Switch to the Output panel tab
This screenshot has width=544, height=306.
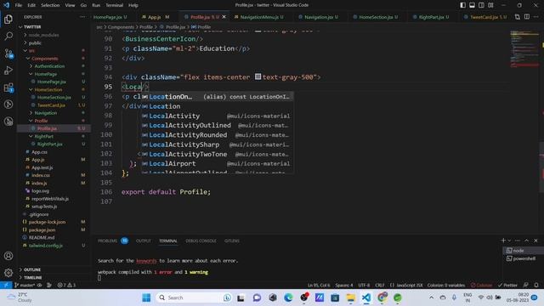coord(144,241)
